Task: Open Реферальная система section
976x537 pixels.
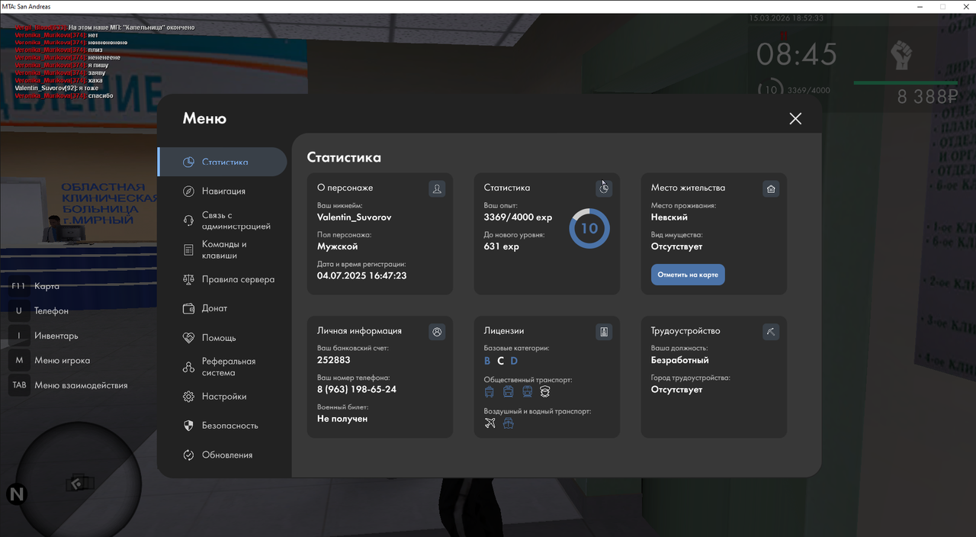Action: pyautogui.click(x=223, y=367)
